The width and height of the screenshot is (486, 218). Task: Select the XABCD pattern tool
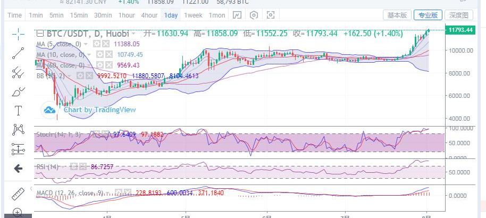click(18, 129)
